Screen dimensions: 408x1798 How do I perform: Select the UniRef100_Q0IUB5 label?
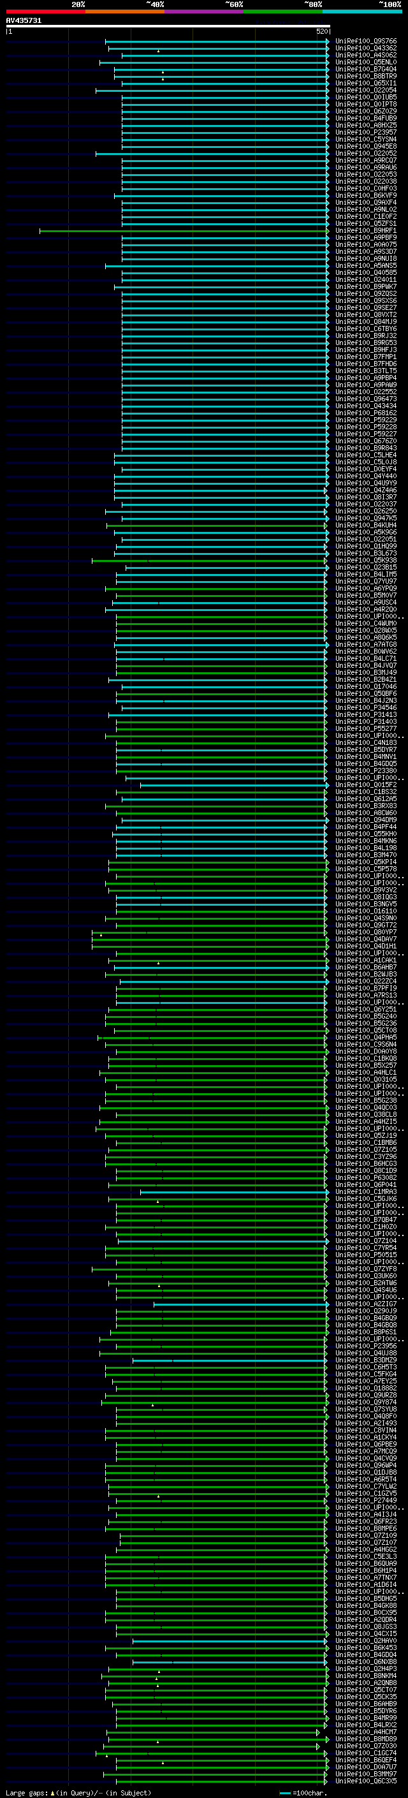[365, 97]
